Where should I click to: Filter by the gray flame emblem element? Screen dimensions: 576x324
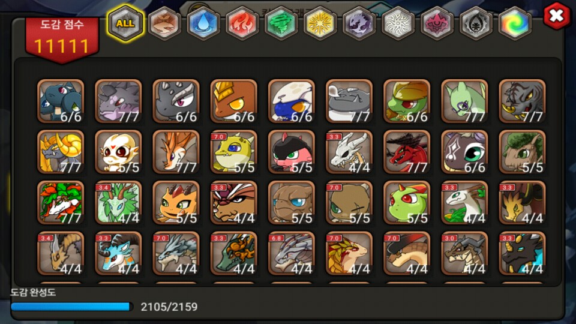point(476,23)
